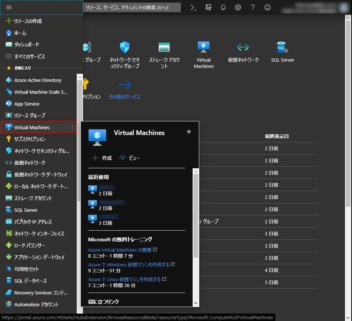Open help question mark icon
352x321 pixels.
253,7
